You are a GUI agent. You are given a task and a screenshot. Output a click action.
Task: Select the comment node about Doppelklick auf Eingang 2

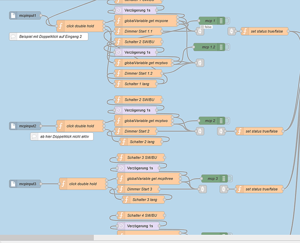[49, 36]
